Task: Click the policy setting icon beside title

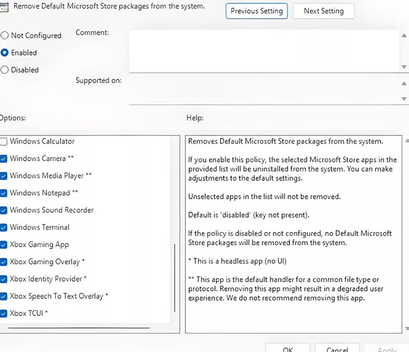Action: [x=4, y=7]
